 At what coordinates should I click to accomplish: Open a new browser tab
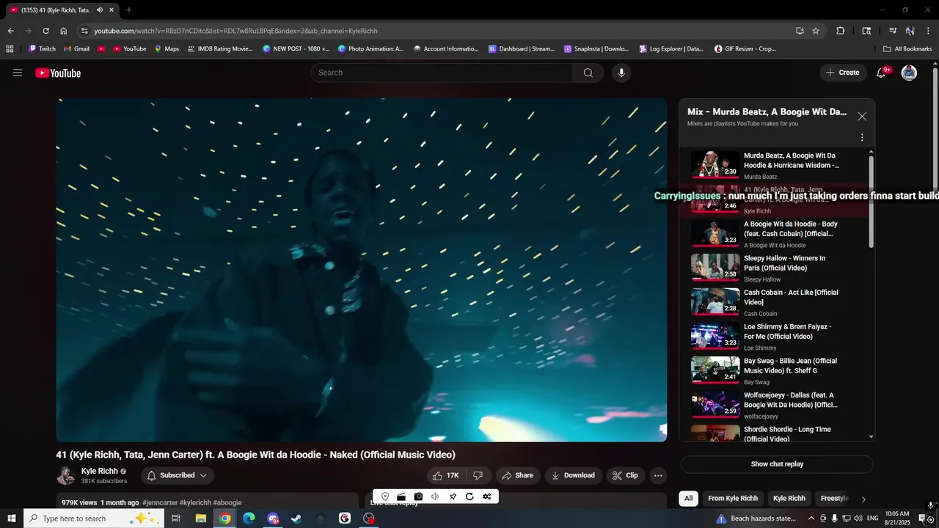[129, 10]
